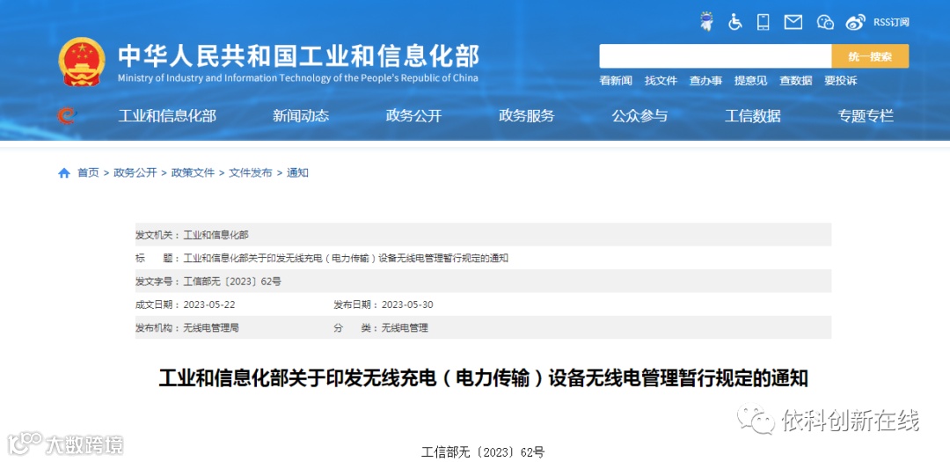Go to 政策文件 in breadcrumb
The width and height of the screenshot is (950, 462).
(193, 172)
